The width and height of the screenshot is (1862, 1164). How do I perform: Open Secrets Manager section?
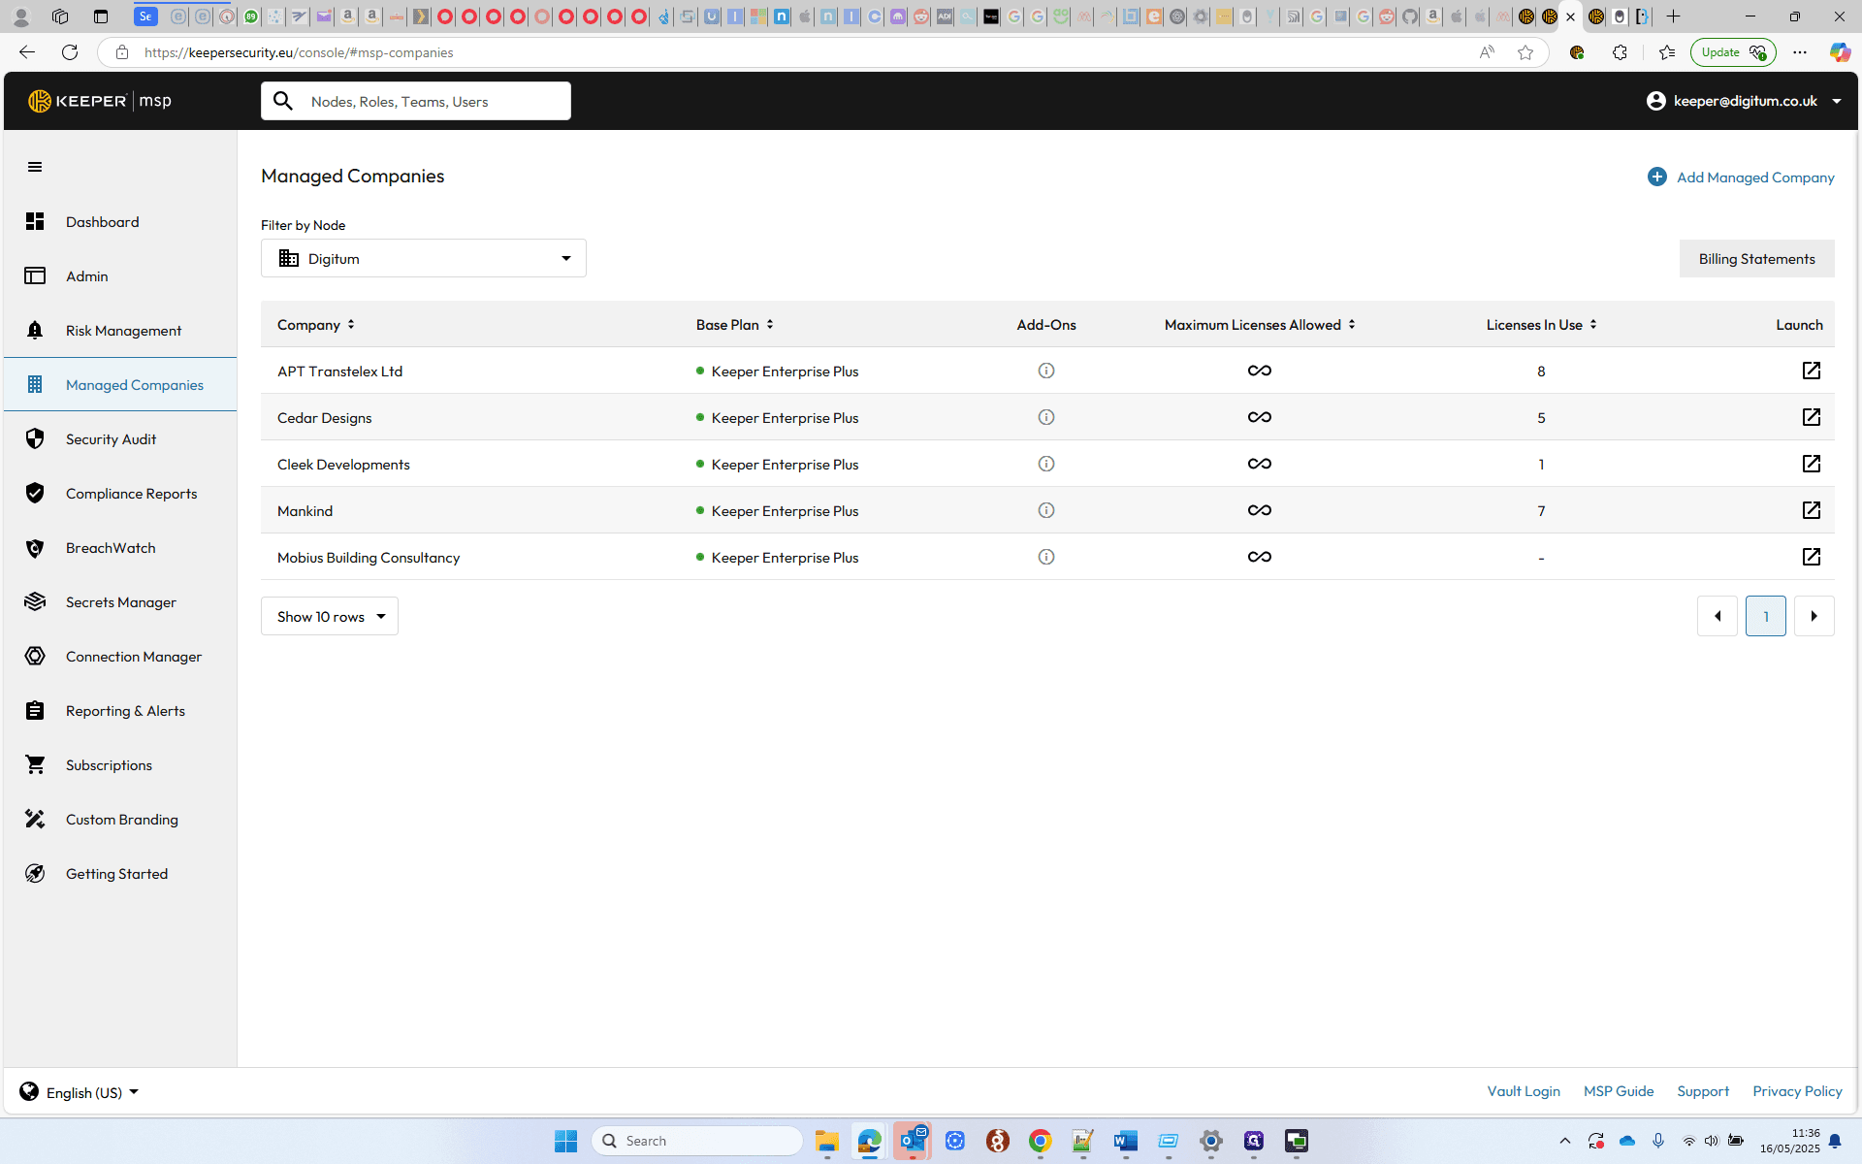click(120, 602)
